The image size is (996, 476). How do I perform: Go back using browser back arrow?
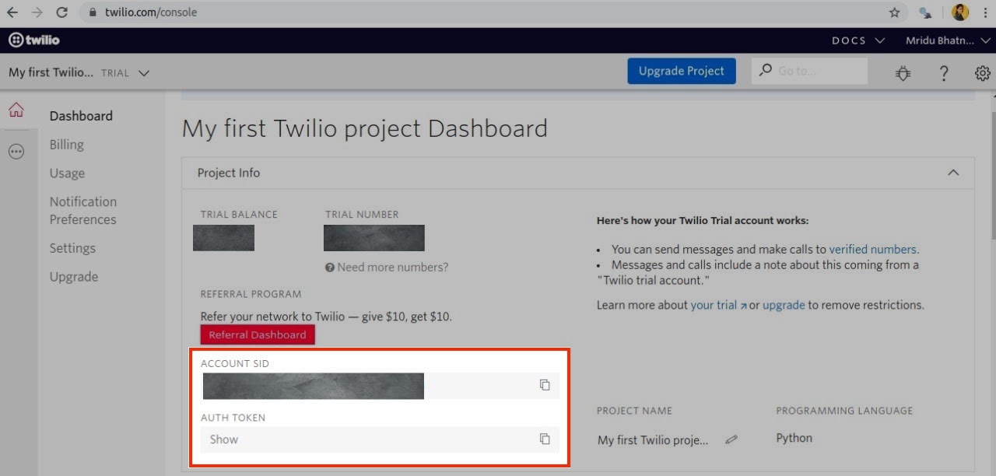coord(12,12)
